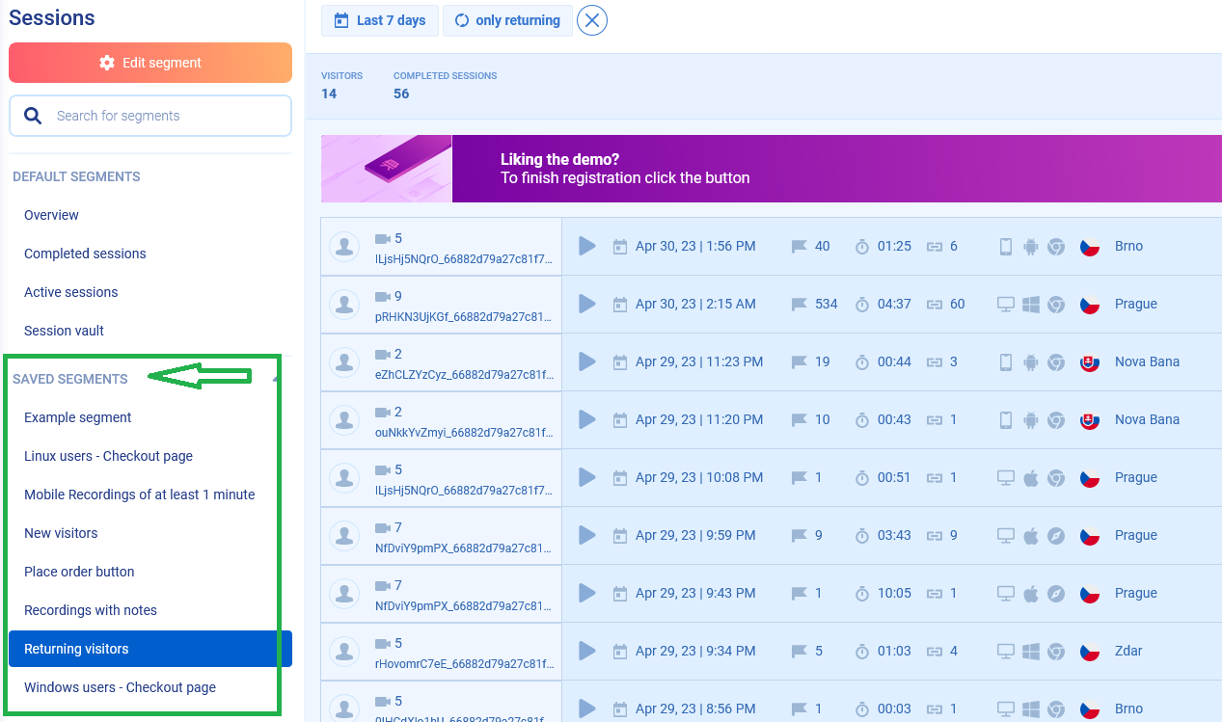Click the Completed Sessions count 56

[401, 94]
